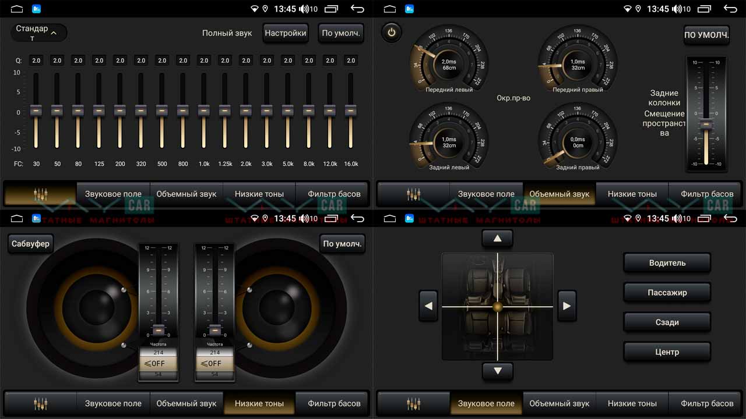Viewport: 746px width, 419px height.
Task: Open the Стандарт preset dropdown
Action: click(x=38, y=33)
